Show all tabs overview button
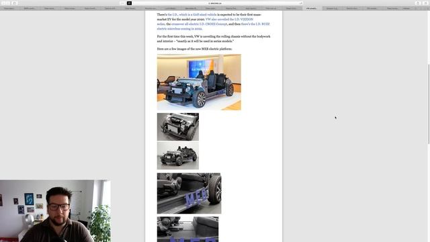The height and width of the screenshot is (242, 430). (x=425, y=3)
